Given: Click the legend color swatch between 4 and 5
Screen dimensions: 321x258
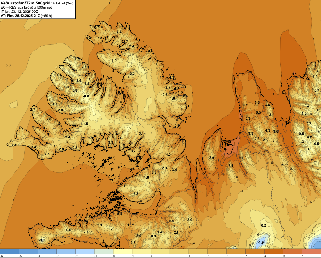Looking at the screenshot, I should [198, 252].
